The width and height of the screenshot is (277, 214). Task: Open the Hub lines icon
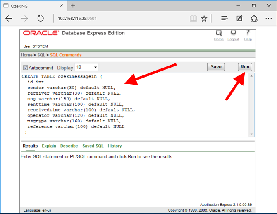pyautogui.click(x=224, y=18)
